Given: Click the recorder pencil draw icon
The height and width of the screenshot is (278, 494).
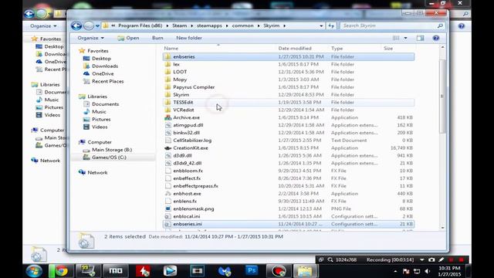Looking at the screenshot, I should pyautogui.click(x=442, y=259).
